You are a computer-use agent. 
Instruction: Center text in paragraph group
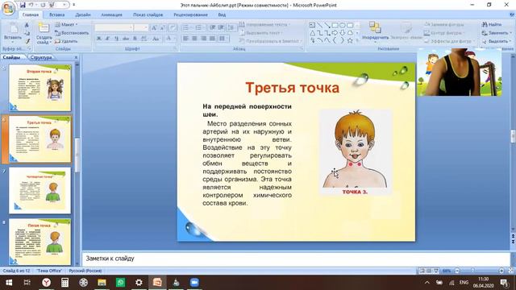click(194, 39)
